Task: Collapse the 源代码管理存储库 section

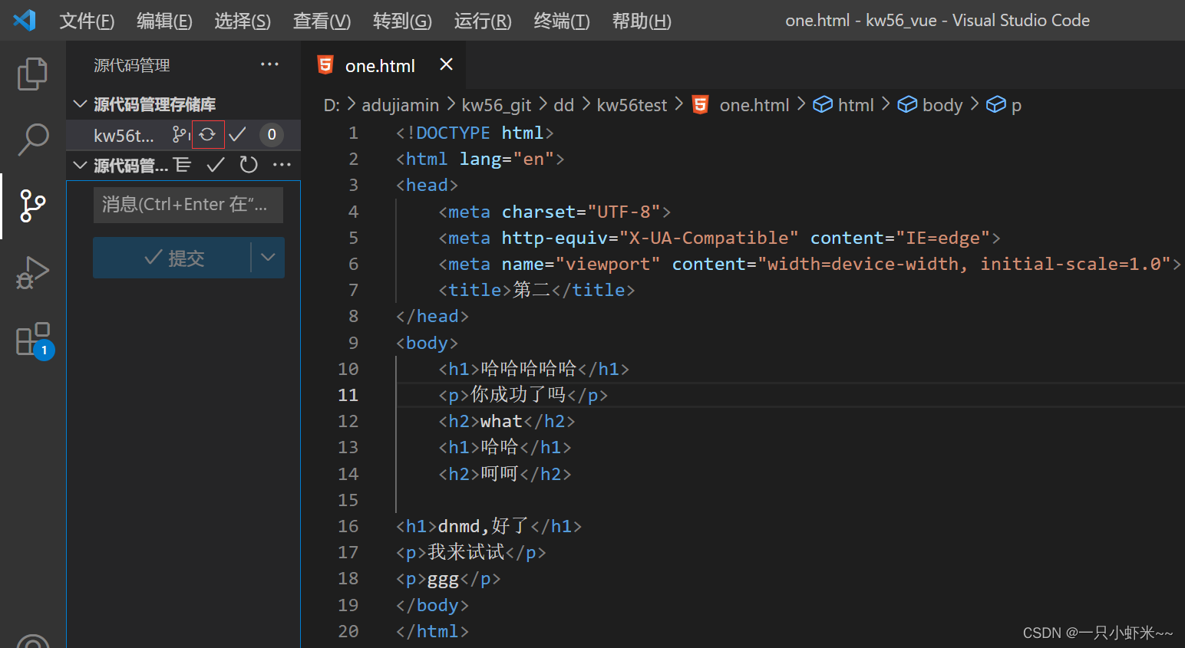Action: pos(80,104)
